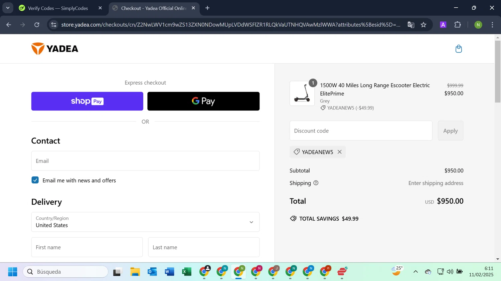Open the shopping bag cart icon
This screenshot has width=501, height=281.
pos(459,49)
